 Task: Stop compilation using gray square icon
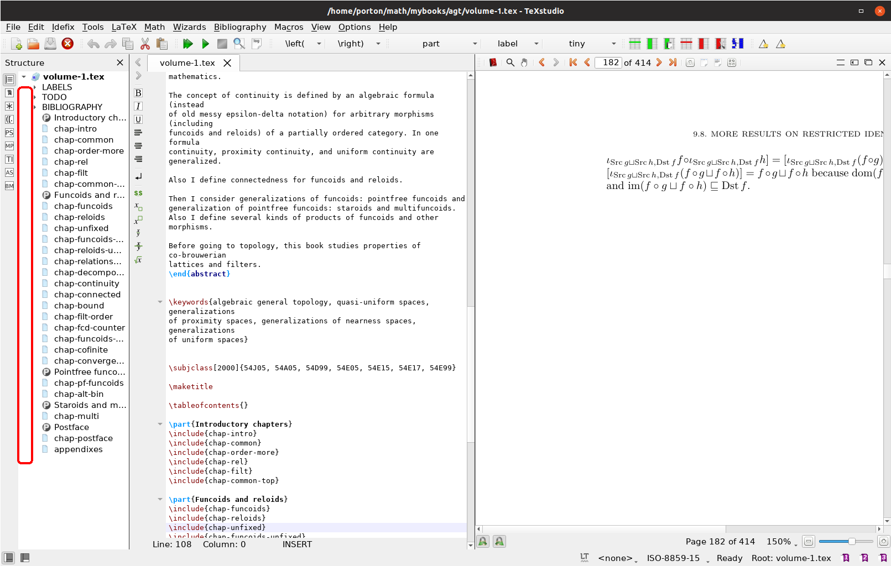[x=222, y=44]
